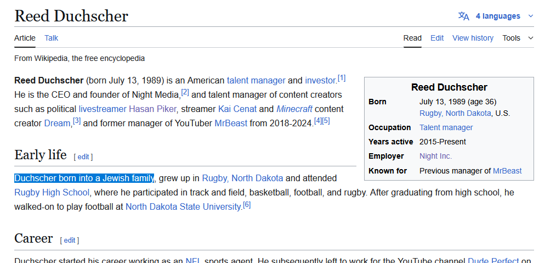
Task: Open the Dream article link
Action: 57,123
